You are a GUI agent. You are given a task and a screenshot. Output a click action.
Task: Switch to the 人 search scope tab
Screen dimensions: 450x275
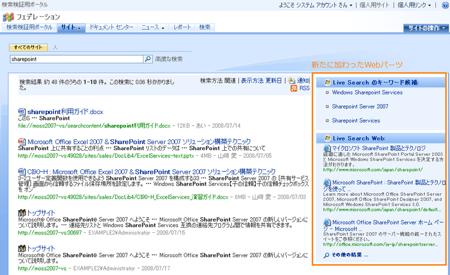55,47
